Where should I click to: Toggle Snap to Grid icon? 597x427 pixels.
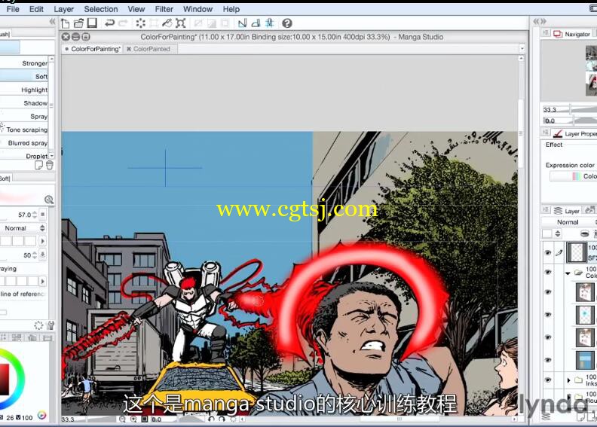[x=270, y=23]
